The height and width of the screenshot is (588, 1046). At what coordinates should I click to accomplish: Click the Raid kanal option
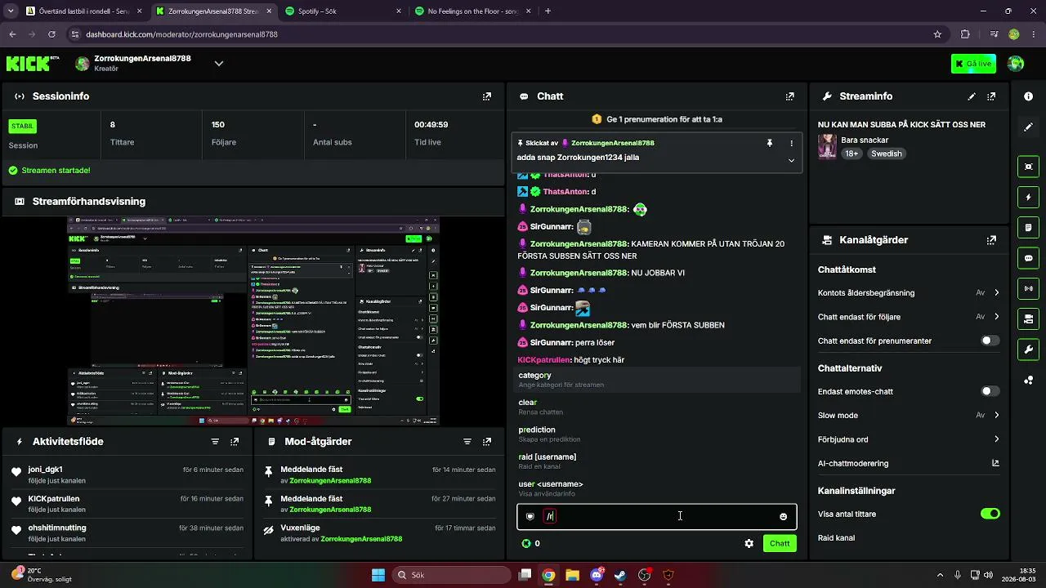tap(836, 538)
